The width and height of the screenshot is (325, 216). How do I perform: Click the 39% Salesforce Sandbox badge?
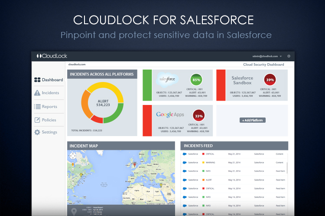[270, 80]
